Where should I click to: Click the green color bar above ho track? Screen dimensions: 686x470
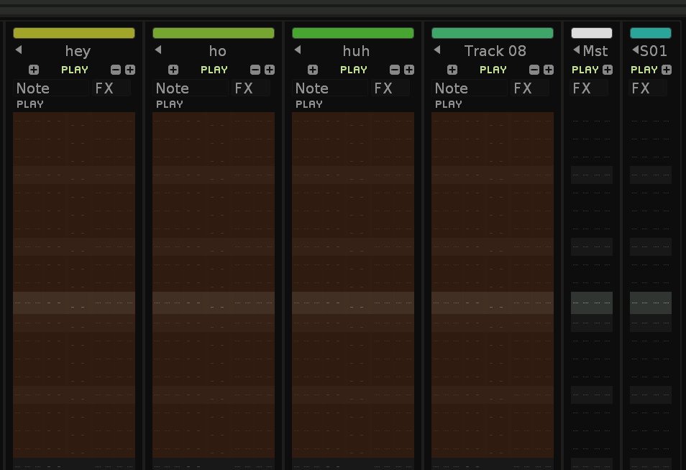214,33
